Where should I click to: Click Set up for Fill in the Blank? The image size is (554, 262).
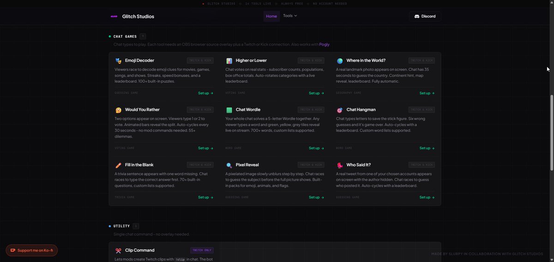205,197
